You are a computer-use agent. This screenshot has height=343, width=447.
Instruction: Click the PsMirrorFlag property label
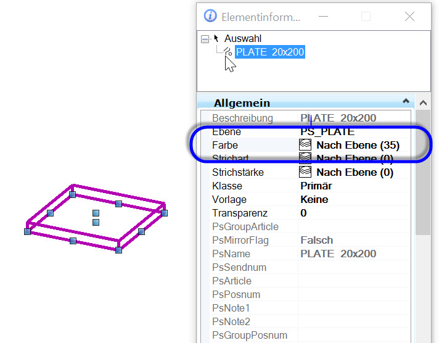click(x=240, y=241)
